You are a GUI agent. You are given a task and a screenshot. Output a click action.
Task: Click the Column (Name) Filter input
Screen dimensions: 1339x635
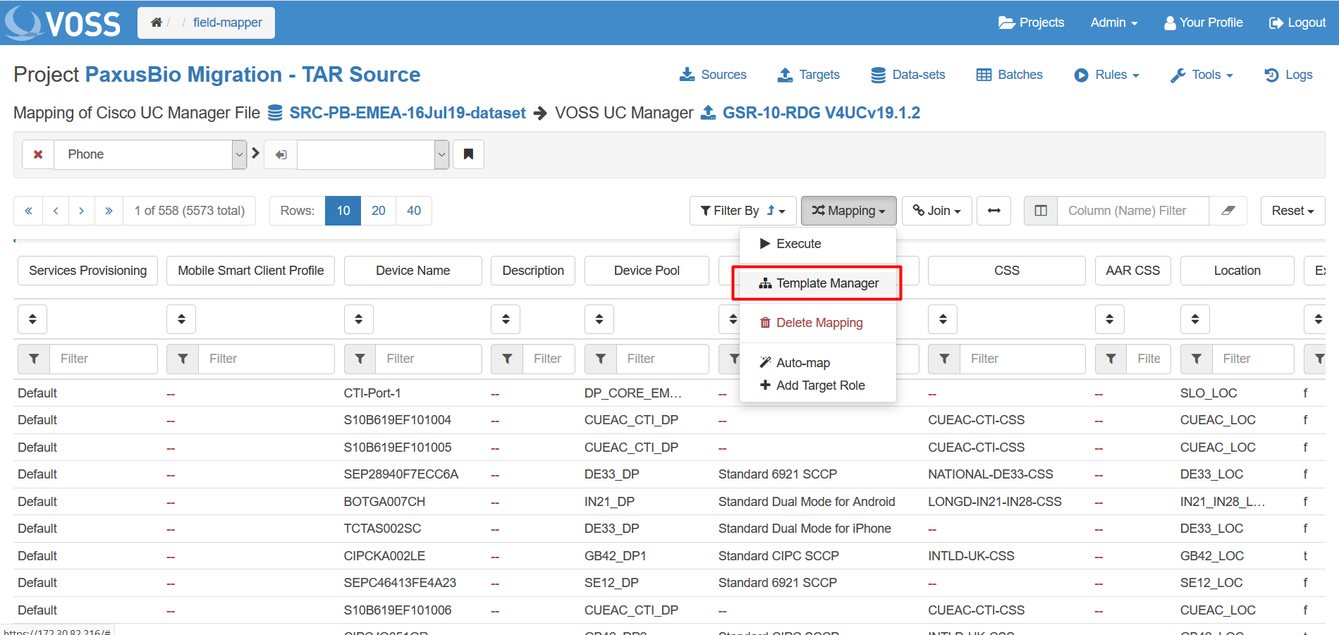pyautogui.click(x=1132, y=211)
